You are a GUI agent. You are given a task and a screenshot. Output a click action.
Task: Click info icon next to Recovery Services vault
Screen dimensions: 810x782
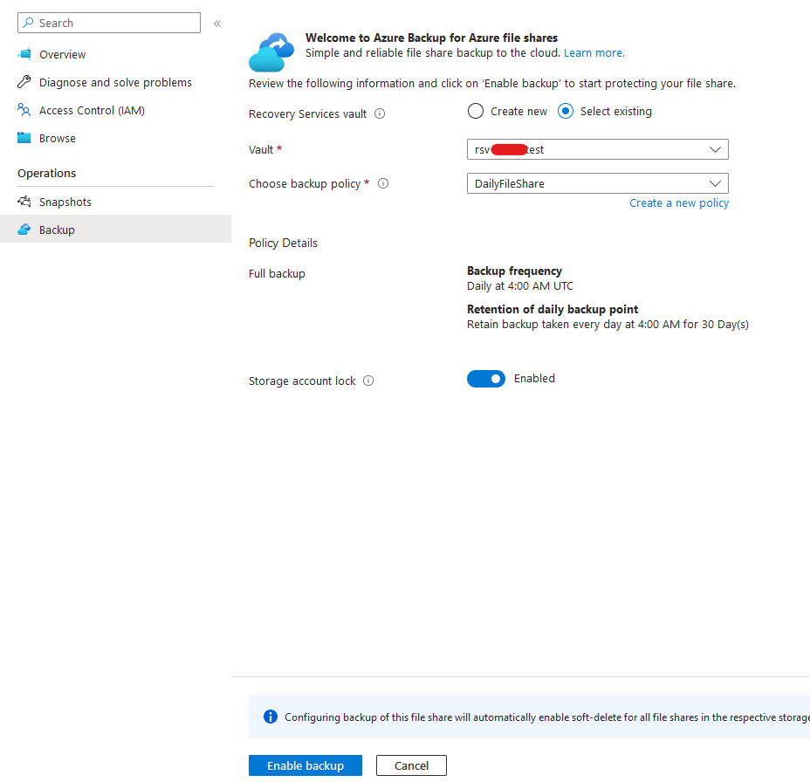click(380, 113)
